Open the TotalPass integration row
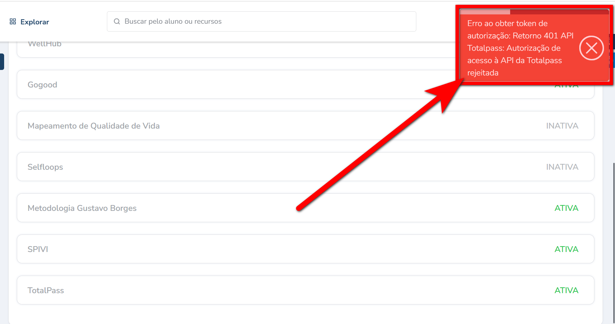 (x=305, y=290)
